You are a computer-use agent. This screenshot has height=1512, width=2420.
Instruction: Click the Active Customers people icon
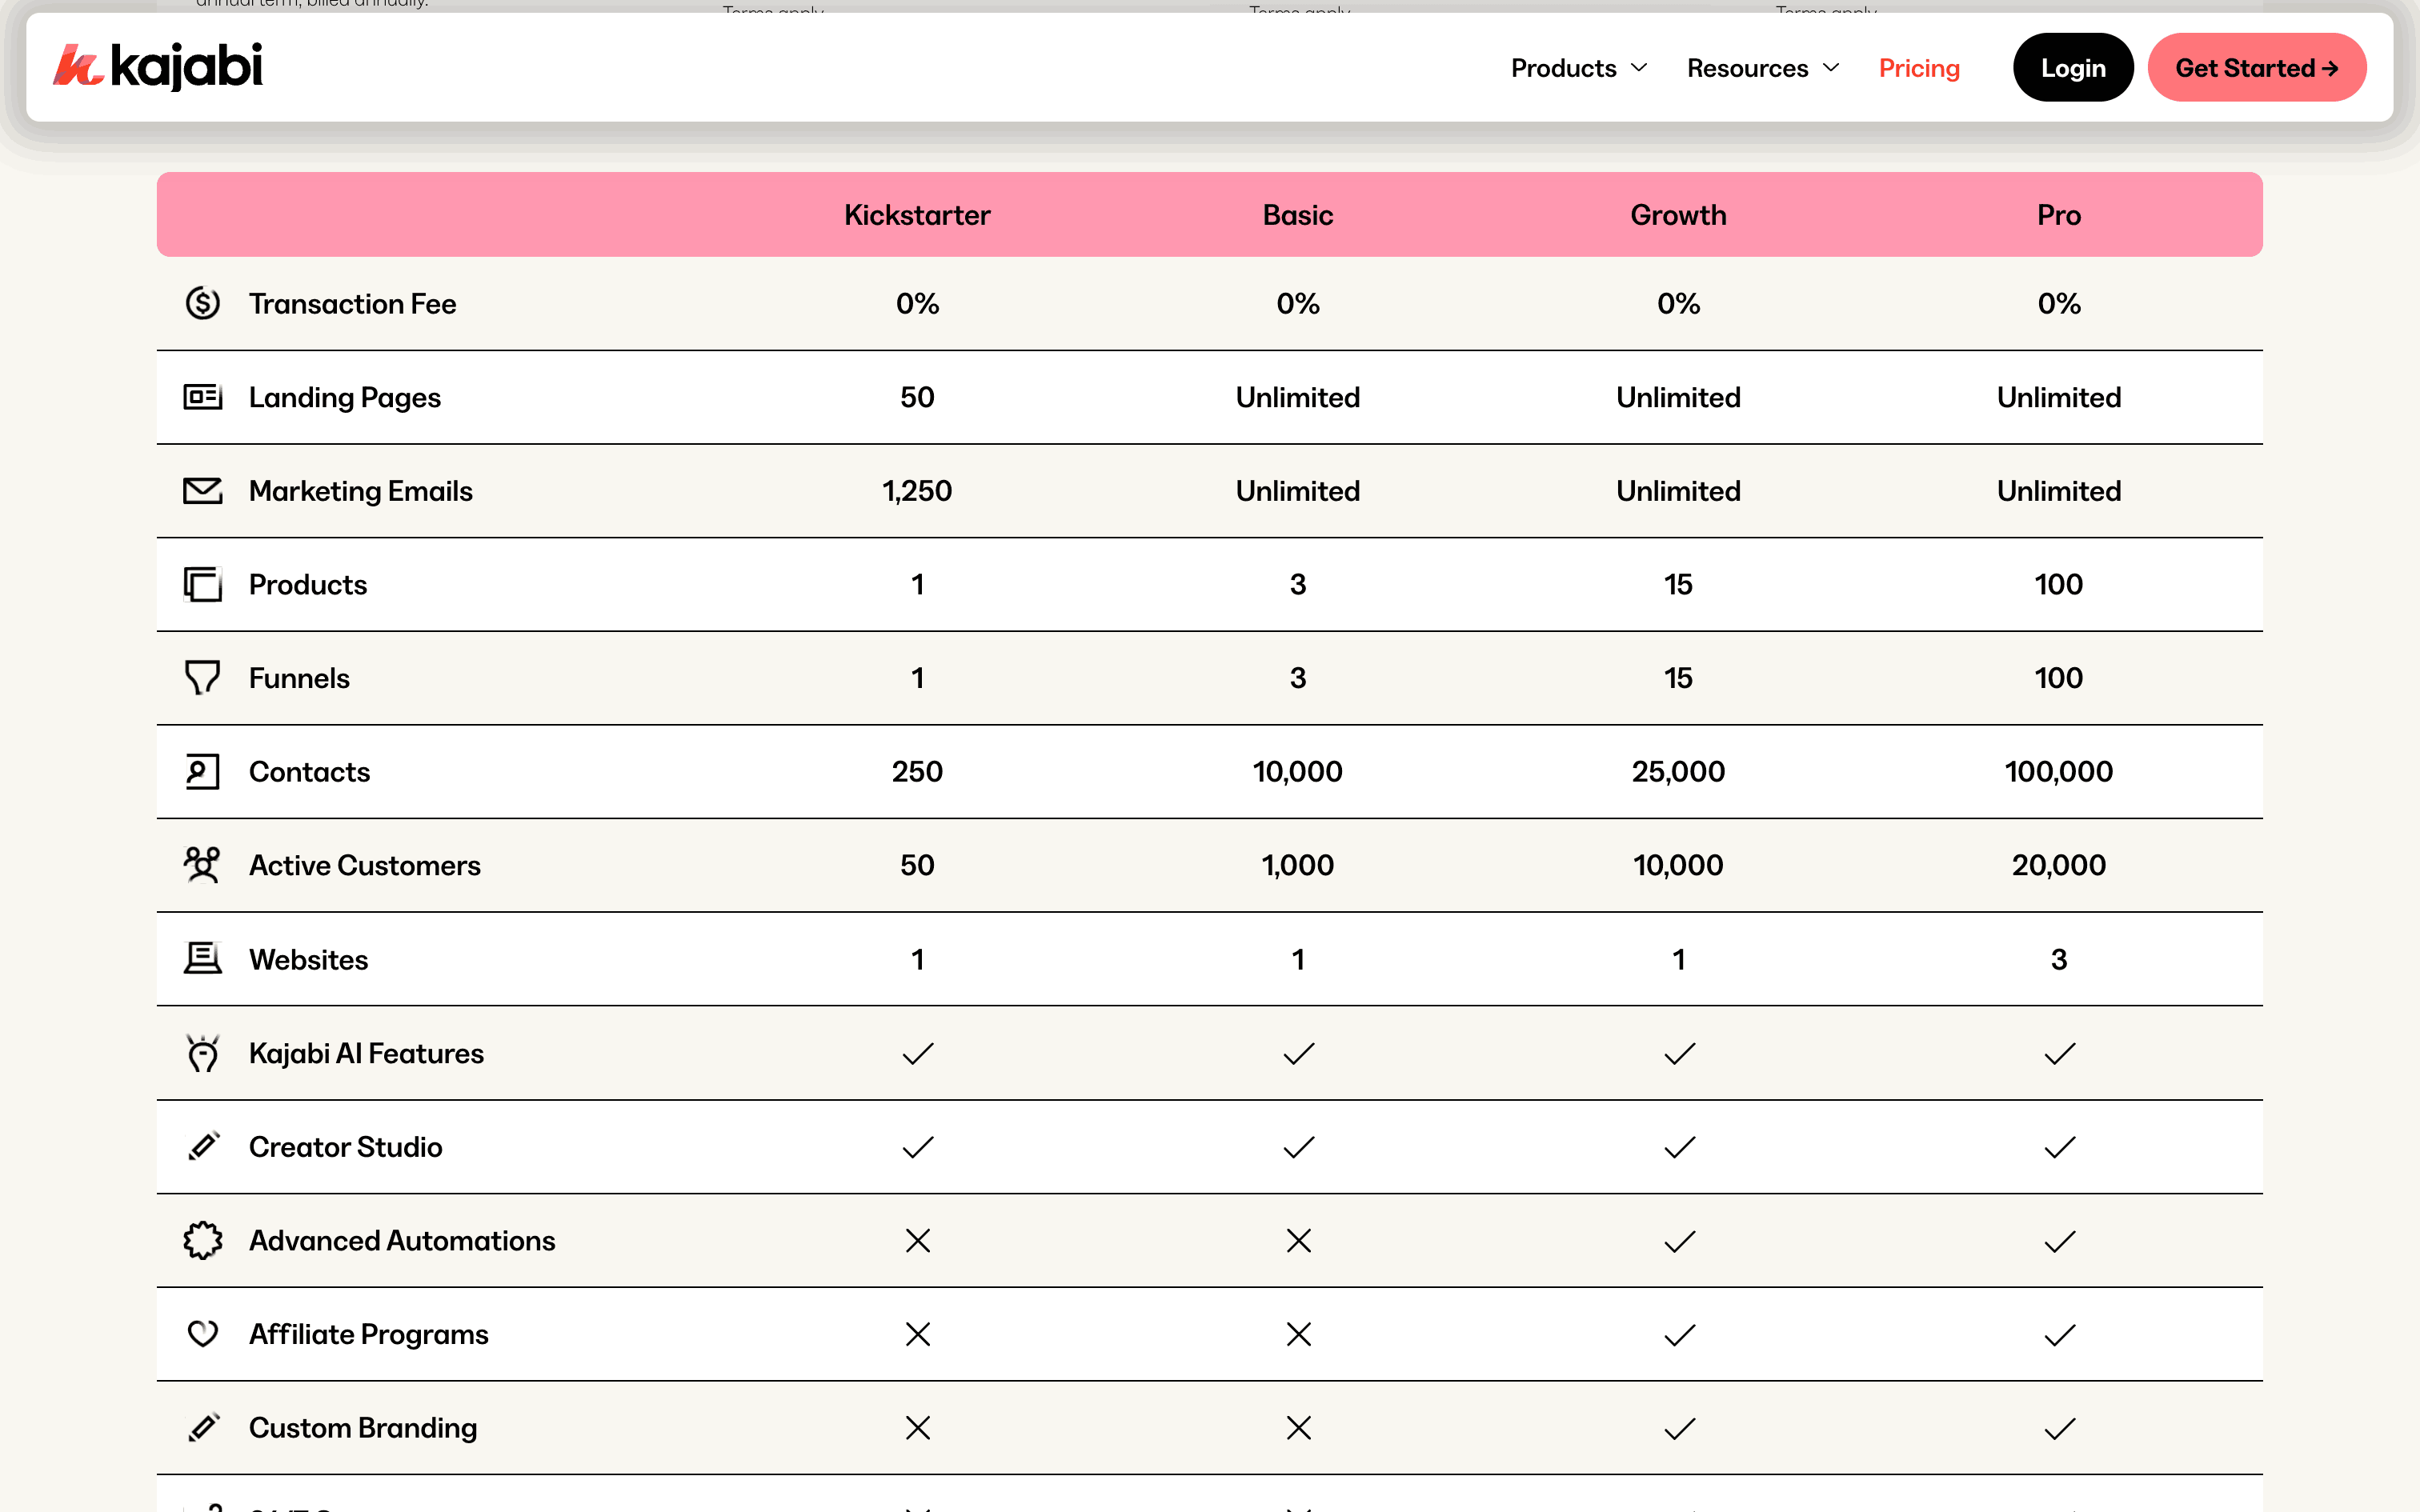pyautogui.click(x=203, y=865)
